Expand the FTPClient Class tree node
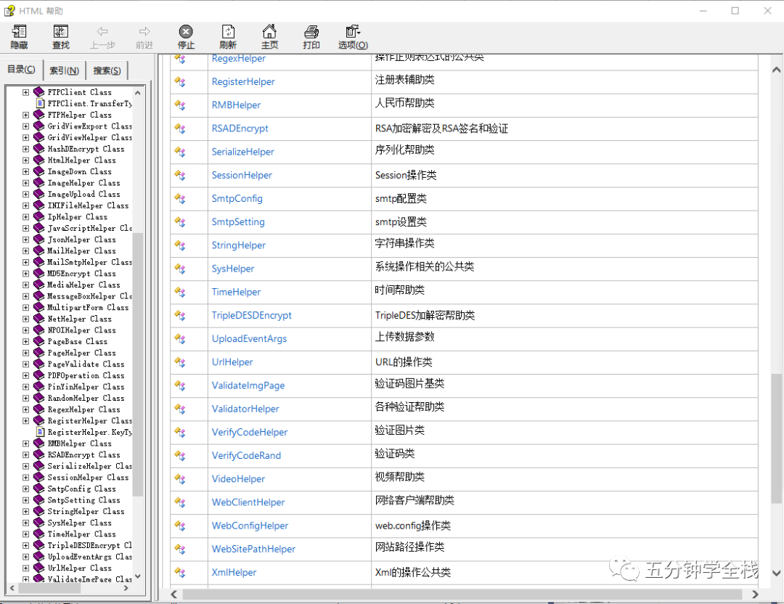This screenshot has height=604, width=784. [x=26, y=92]
